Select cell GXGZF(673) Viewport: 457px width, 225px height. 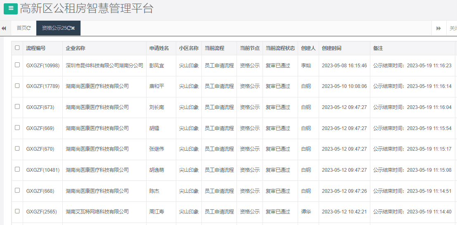click(x=40, y=107)
